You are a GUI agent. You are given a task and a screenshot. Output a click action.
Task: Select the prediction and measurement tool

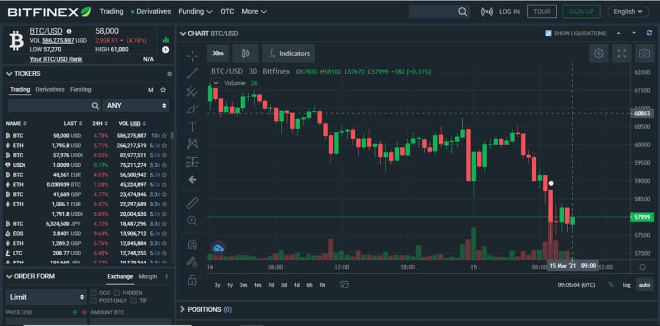click(x=192, y=162)
